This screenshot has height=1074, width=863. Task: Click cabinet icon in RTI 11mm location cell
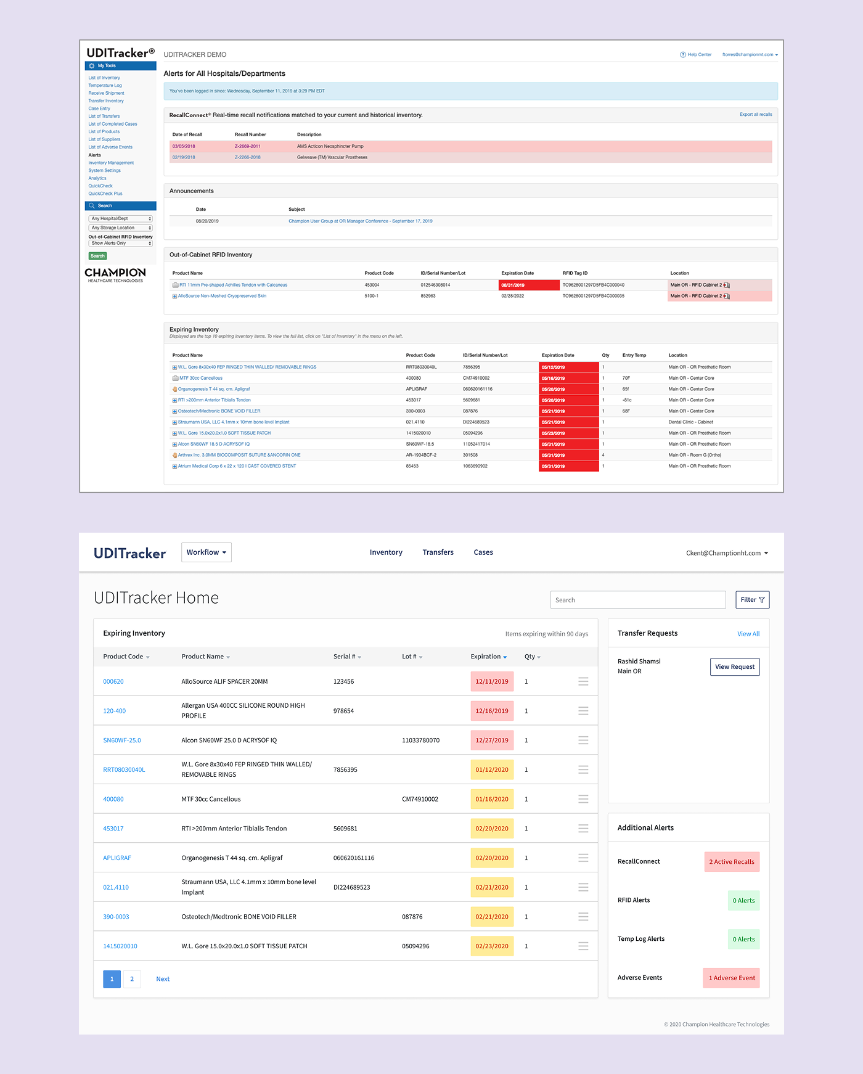(727, 285)
